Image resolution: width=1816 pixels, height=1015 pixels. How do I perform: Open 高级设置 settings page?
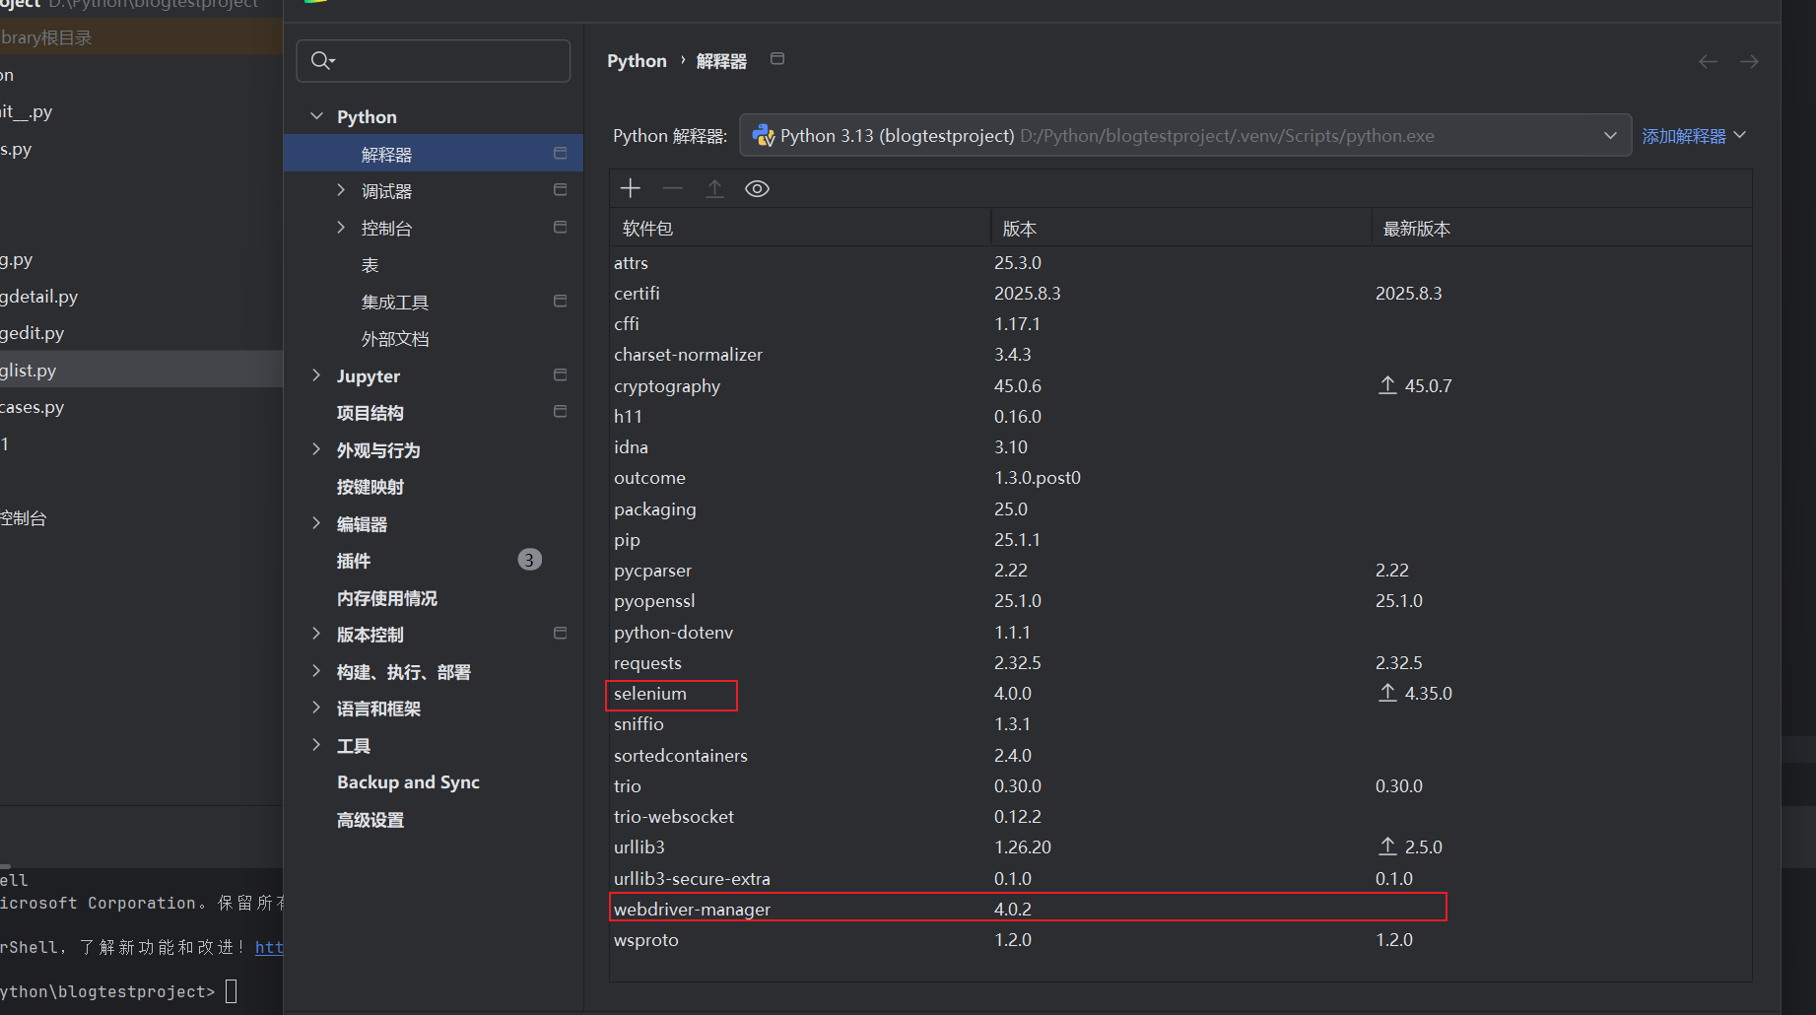370,820
